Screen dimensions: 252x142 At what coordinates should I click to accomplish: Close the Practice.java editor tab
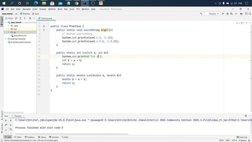(54, 19)
